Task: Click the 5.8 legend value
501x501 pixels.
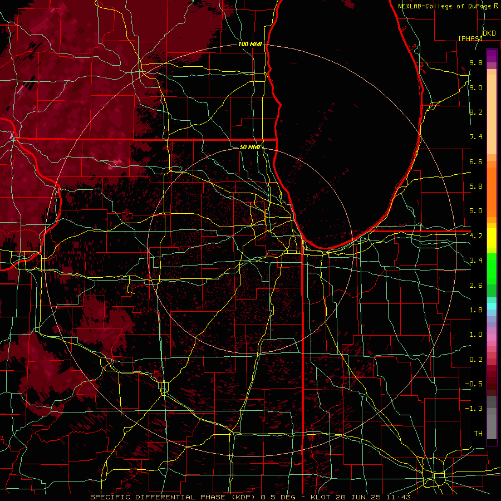Action: pos(476,186)
